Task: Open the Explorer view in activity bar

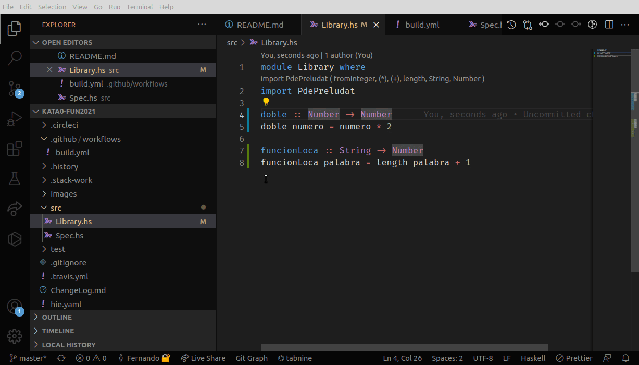Action: 15,28
